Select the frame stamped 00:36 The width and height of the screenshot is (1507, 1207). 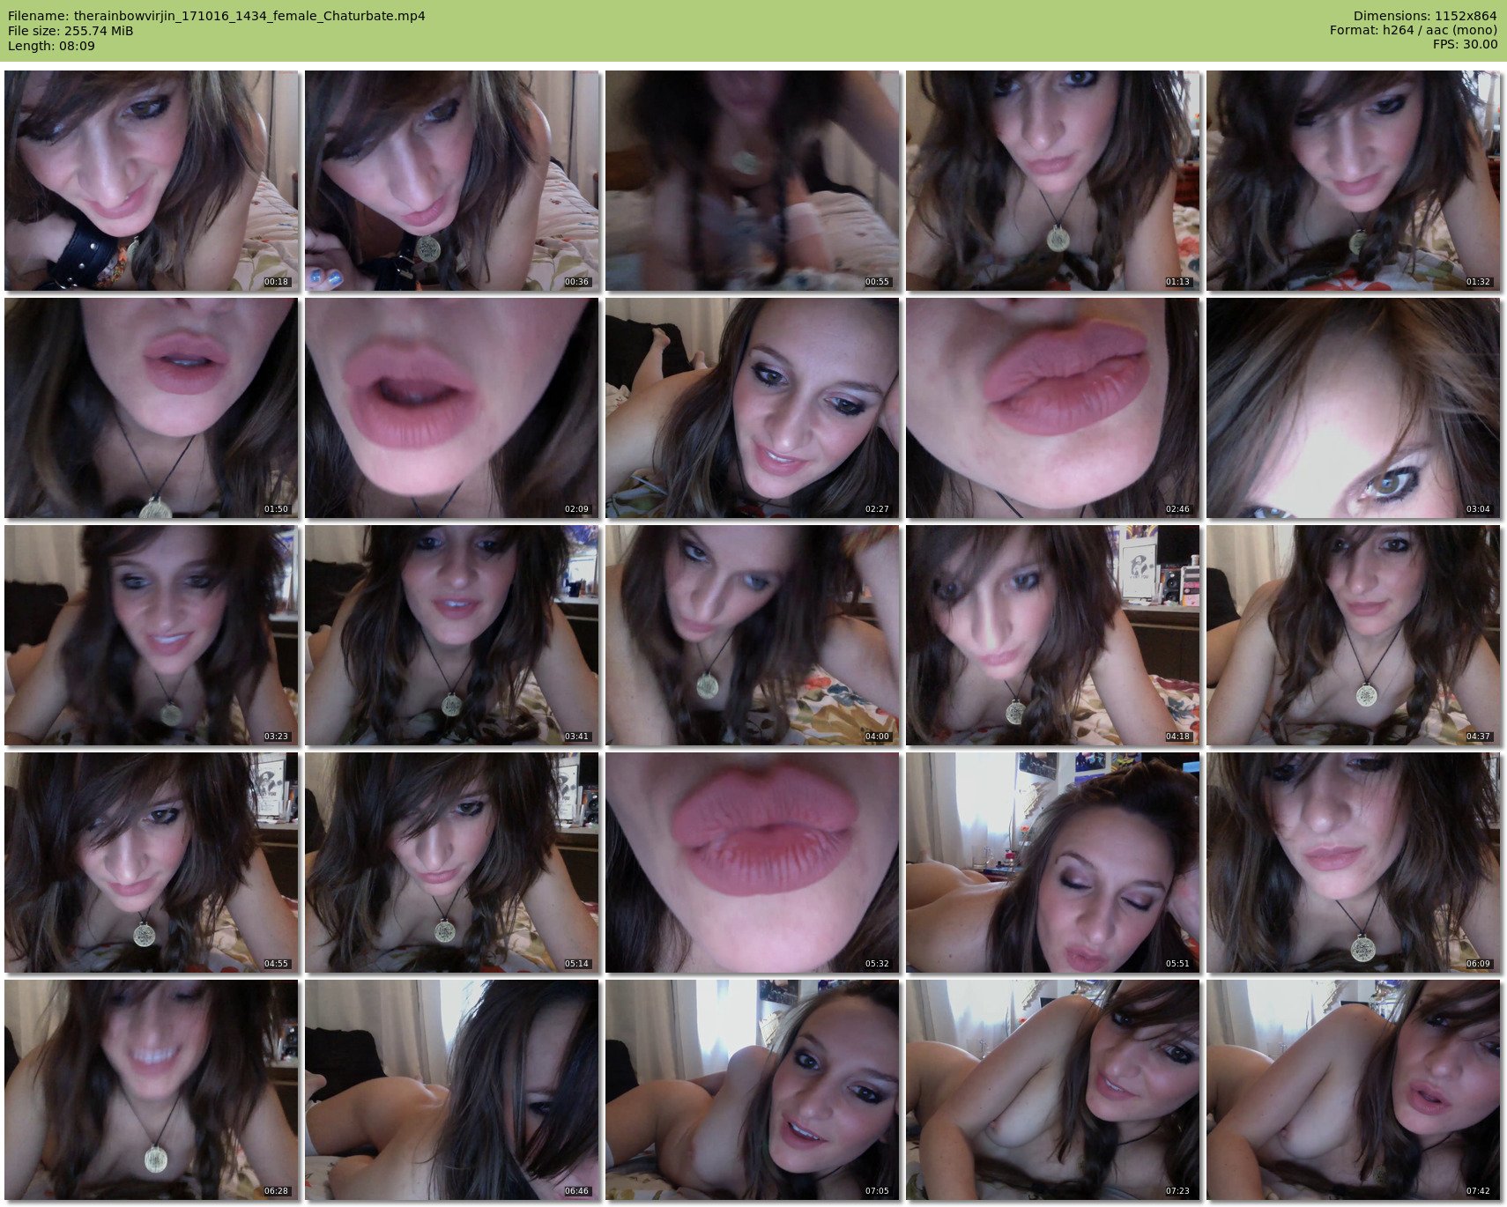[x=452, y=181]
